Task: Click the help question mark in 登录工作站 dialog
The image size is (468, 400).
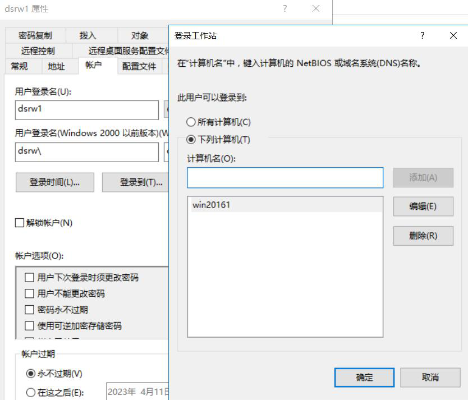Action: [x=422, y=35]
